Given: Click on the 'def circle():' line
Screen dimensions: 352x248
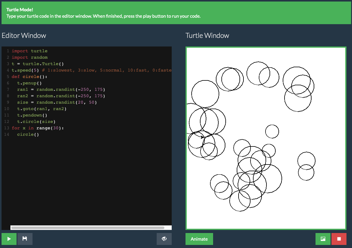Looking at the screenshot, I should (x=29, y=77).
